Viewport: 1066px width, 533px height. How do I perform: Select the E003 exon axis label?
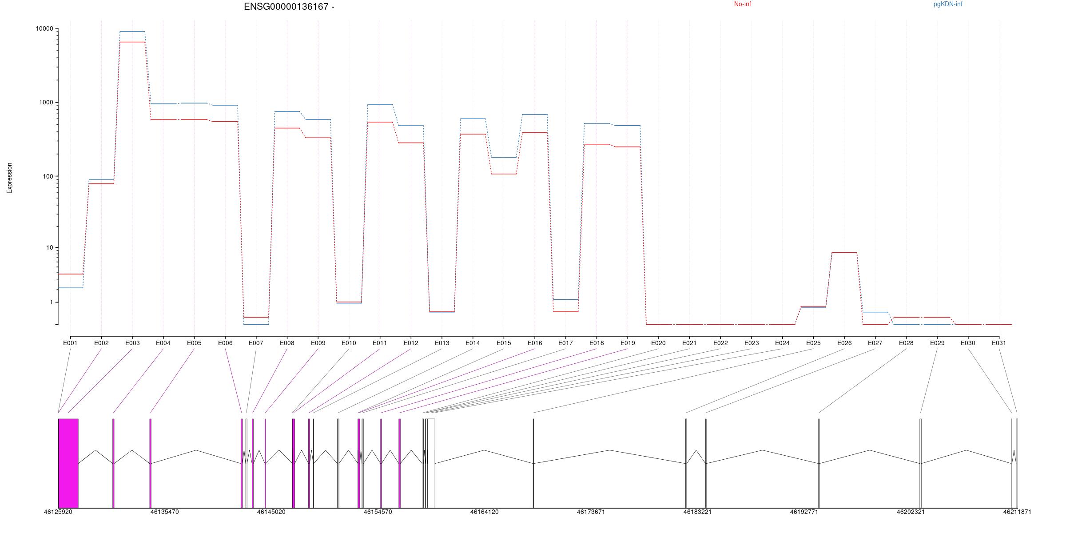pos(132,343)
